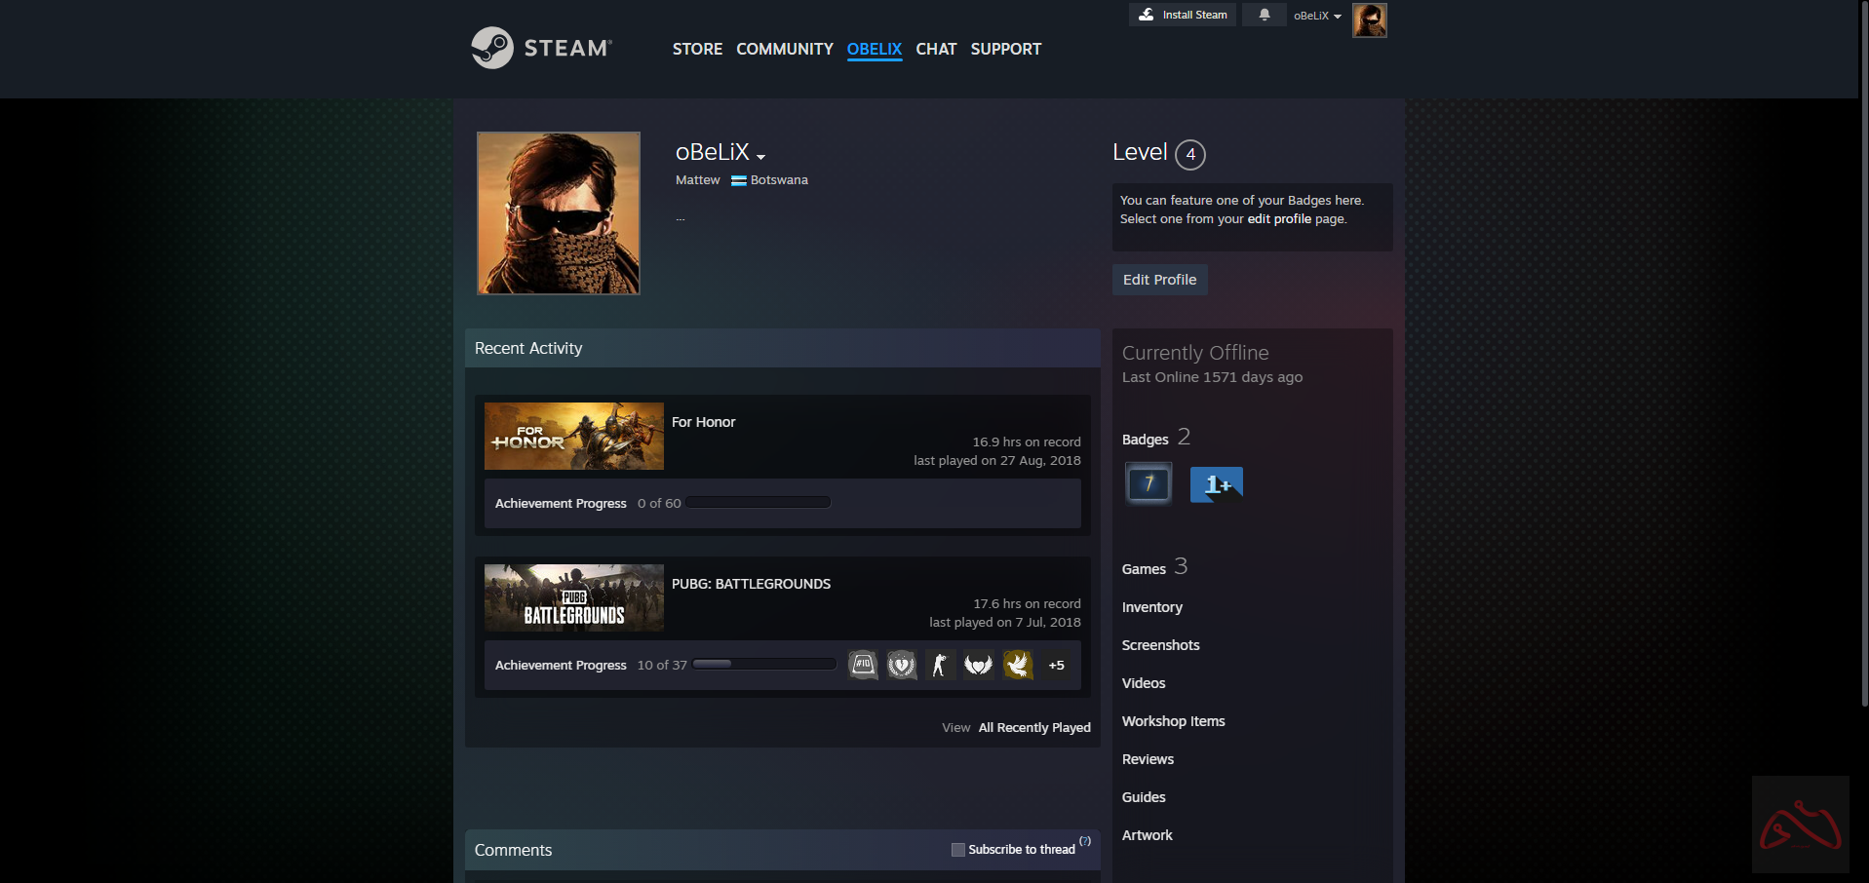The image size is (1869, 883).
Task: Open the For Honor game thumbnail
Action: click(573, 437)
